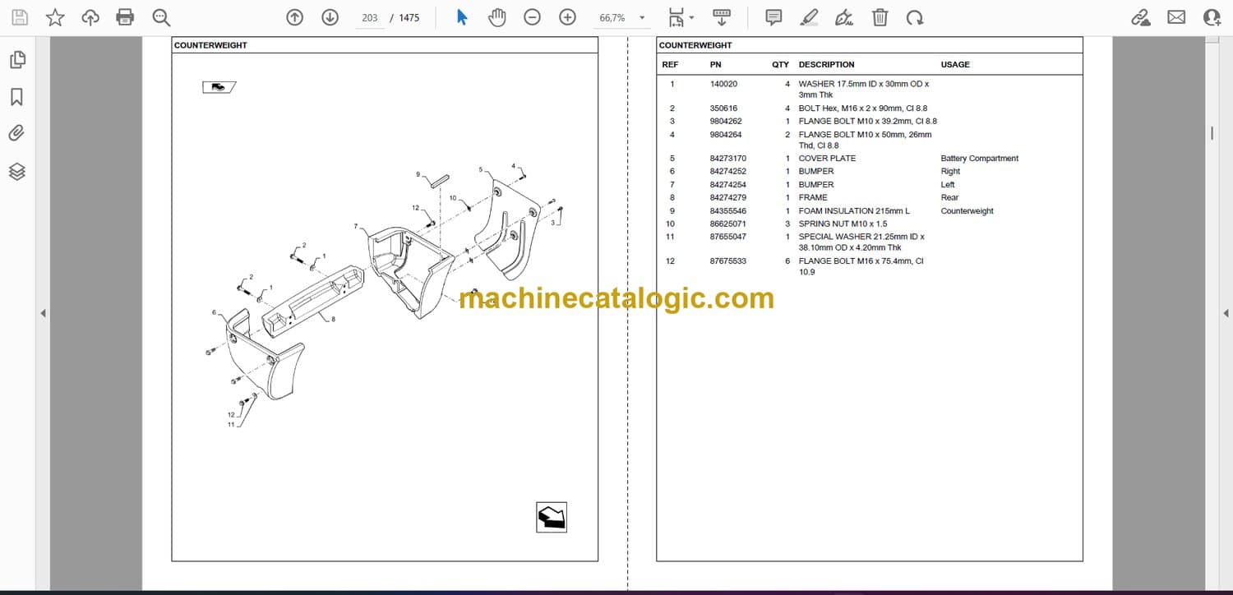Open the bookmarks panel in the sidebar
Viewport: 1233px width, 595px height.
17,97
